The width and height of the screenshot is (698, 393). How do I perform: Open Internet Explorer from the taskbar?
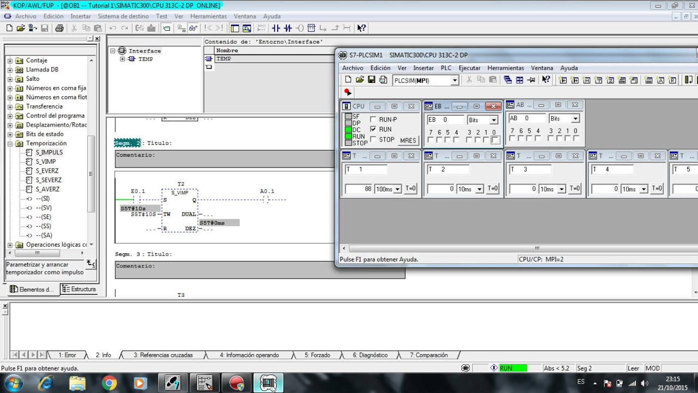pyautogui.click(x=46, y=383)
